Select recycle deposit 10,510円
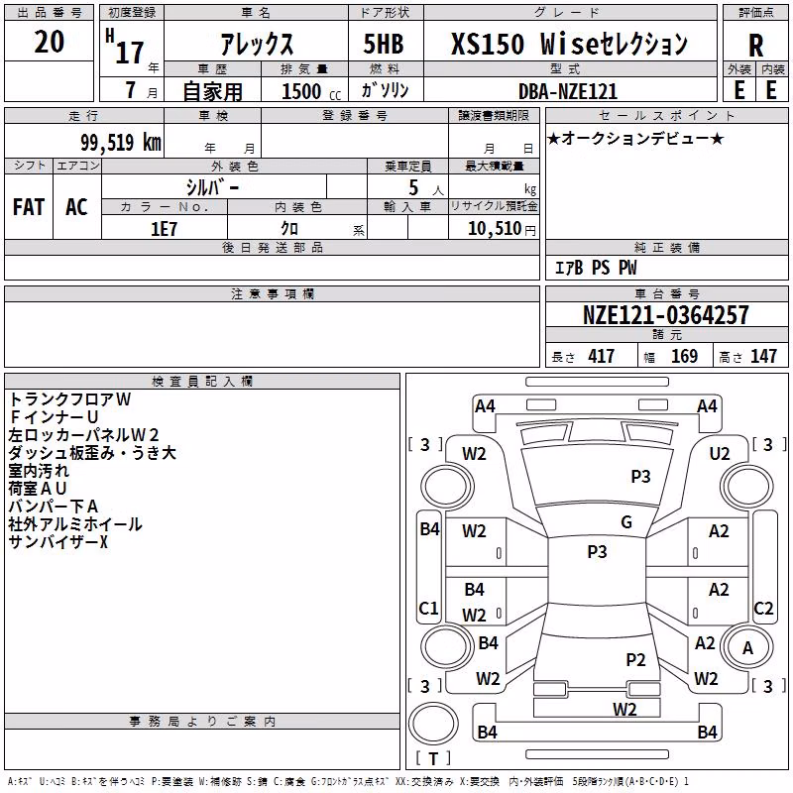Image resolution: width=793 pixels, height=793 pixels. coord(502,229)
